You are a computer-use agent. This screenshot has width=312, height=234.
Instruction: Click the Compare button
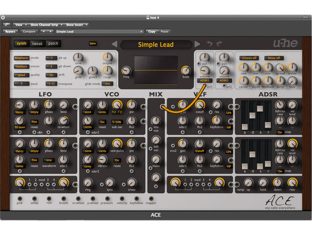[29, 31]
